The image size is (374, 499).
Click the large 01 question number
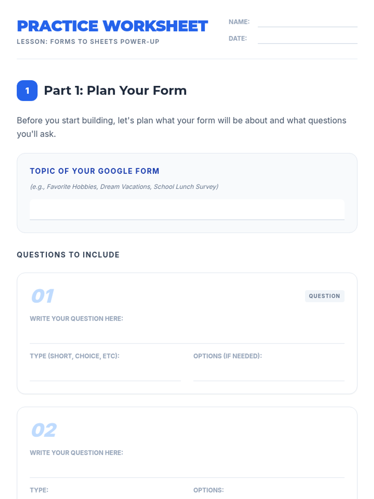coord(43,296)
